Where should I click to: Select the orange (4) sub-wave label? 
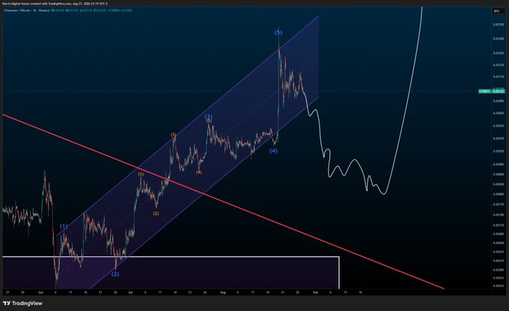[x=198, y=172]
